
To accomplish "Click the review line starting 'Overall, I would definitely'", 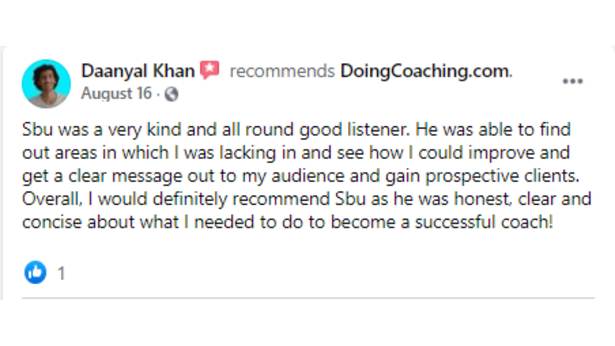I will [x=307, y=199].
